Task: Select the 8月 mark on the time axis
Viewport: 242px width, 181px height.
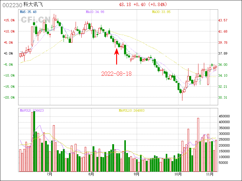Action: click(x=91, y=174)
